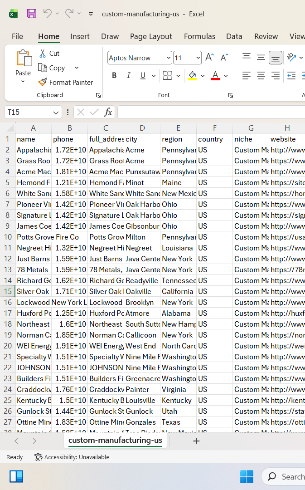The height and width of the screenshot is (490, 305).
Task: Add a new sheet
Action: click(196, 441)
